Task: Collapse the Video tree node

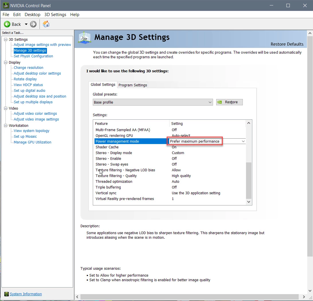Action: [6, 108]
